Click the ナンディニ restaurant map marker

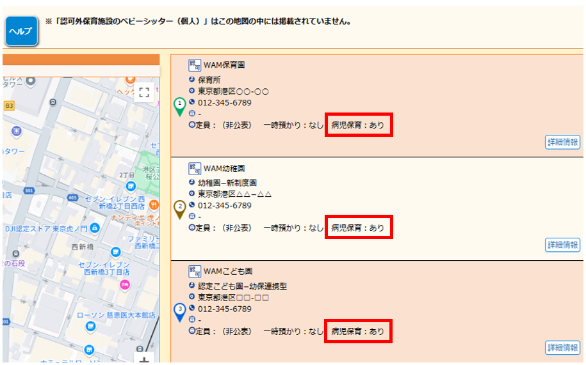click(154, 205)
